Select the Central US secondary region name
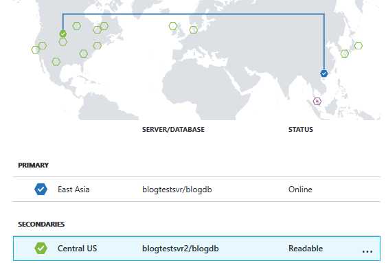The image size is (386, 263). [x=78, y=249]
